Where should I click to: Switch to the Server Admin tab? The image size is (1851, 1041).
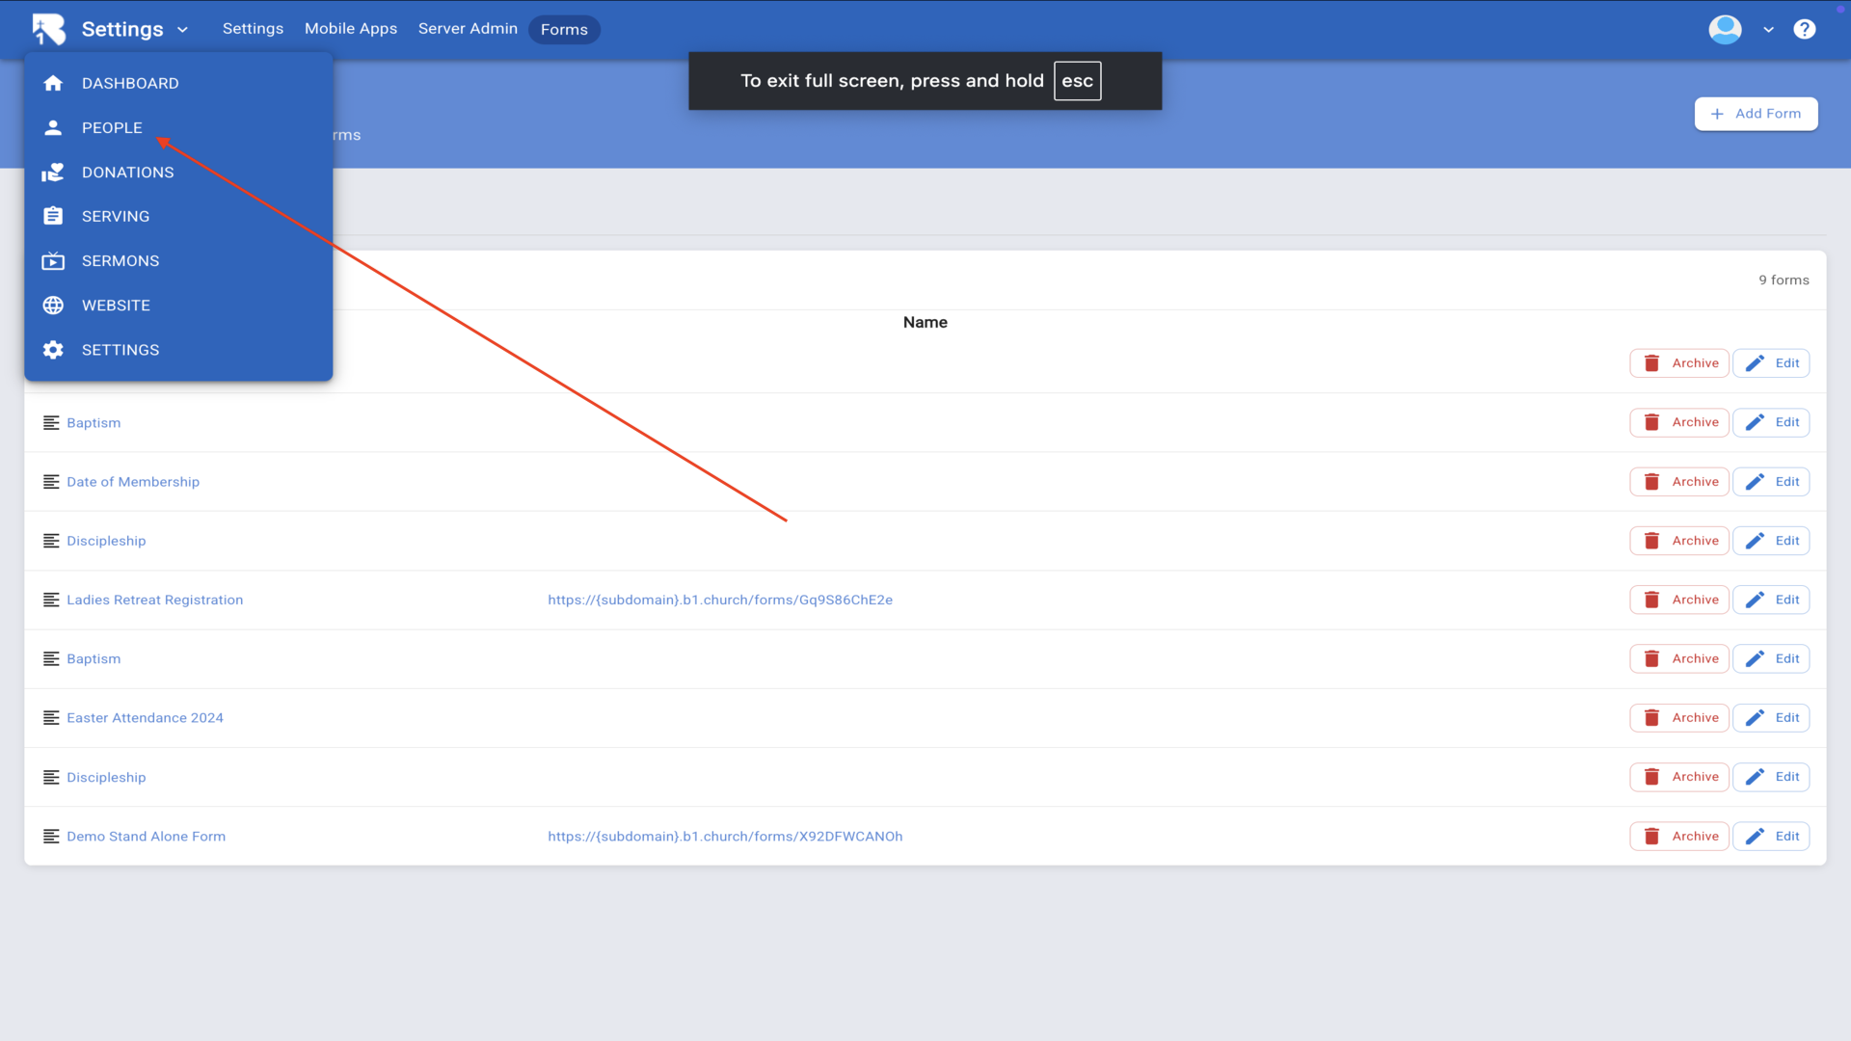(468, 29)
